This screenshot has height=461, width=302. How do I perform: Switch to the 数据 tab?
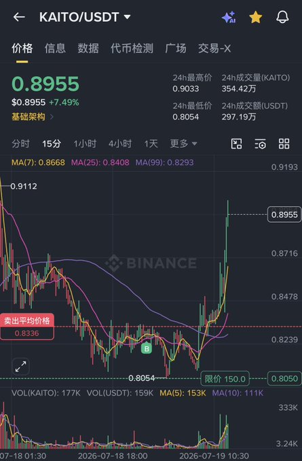(x=88, y=48)
